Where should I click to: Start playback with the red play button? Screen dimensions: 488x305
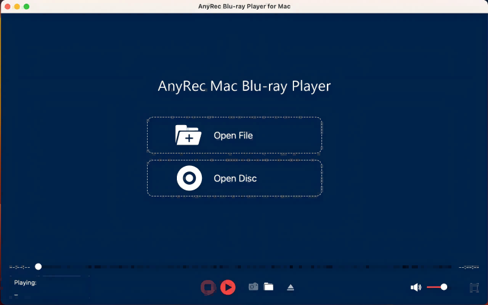pyautogui.click(x=228, y=287)
